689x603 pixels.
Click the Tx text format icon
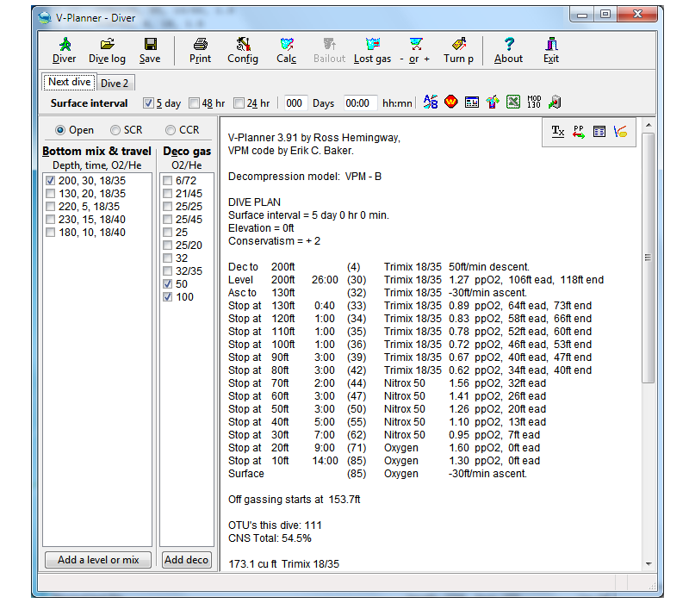(x=557, y=132)
